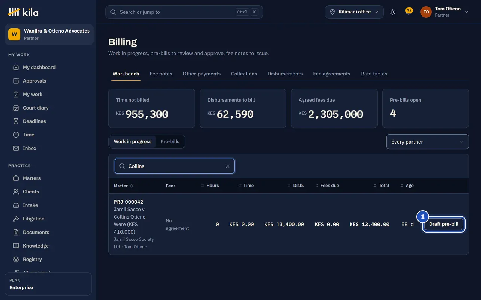The height and width of the screenshot is (300, 481).
Task: Go to the Collections tab
Action: pyautogui.click(x=244, y=74)
